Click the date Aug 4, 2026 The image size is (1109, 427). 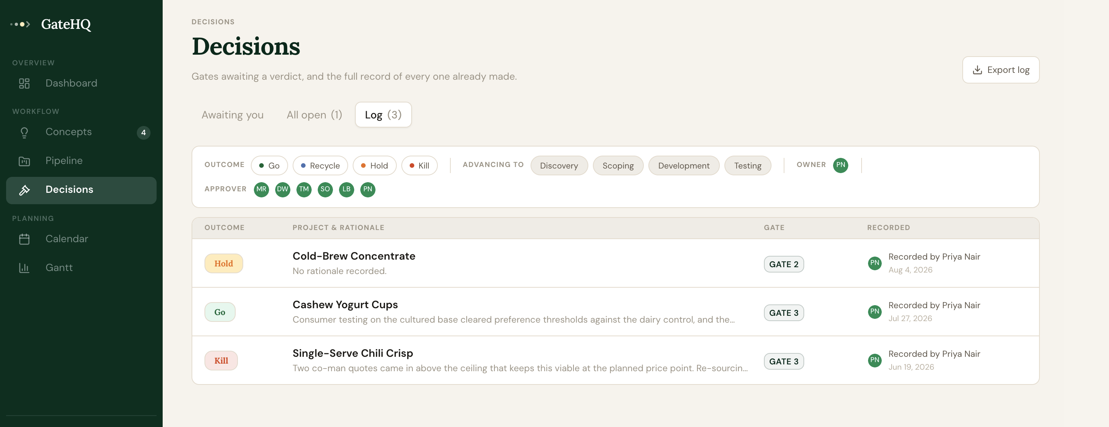point(910,270)
